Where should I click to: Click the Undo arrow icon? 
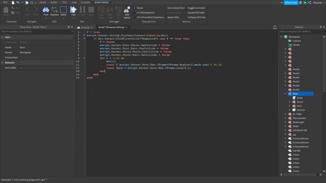pyautogui.click(x=18, y=3)
